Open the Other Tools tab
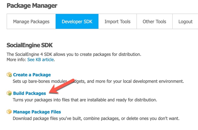This screenshot has width=198, height=130. pyautogui.click(x=155, y=21)
